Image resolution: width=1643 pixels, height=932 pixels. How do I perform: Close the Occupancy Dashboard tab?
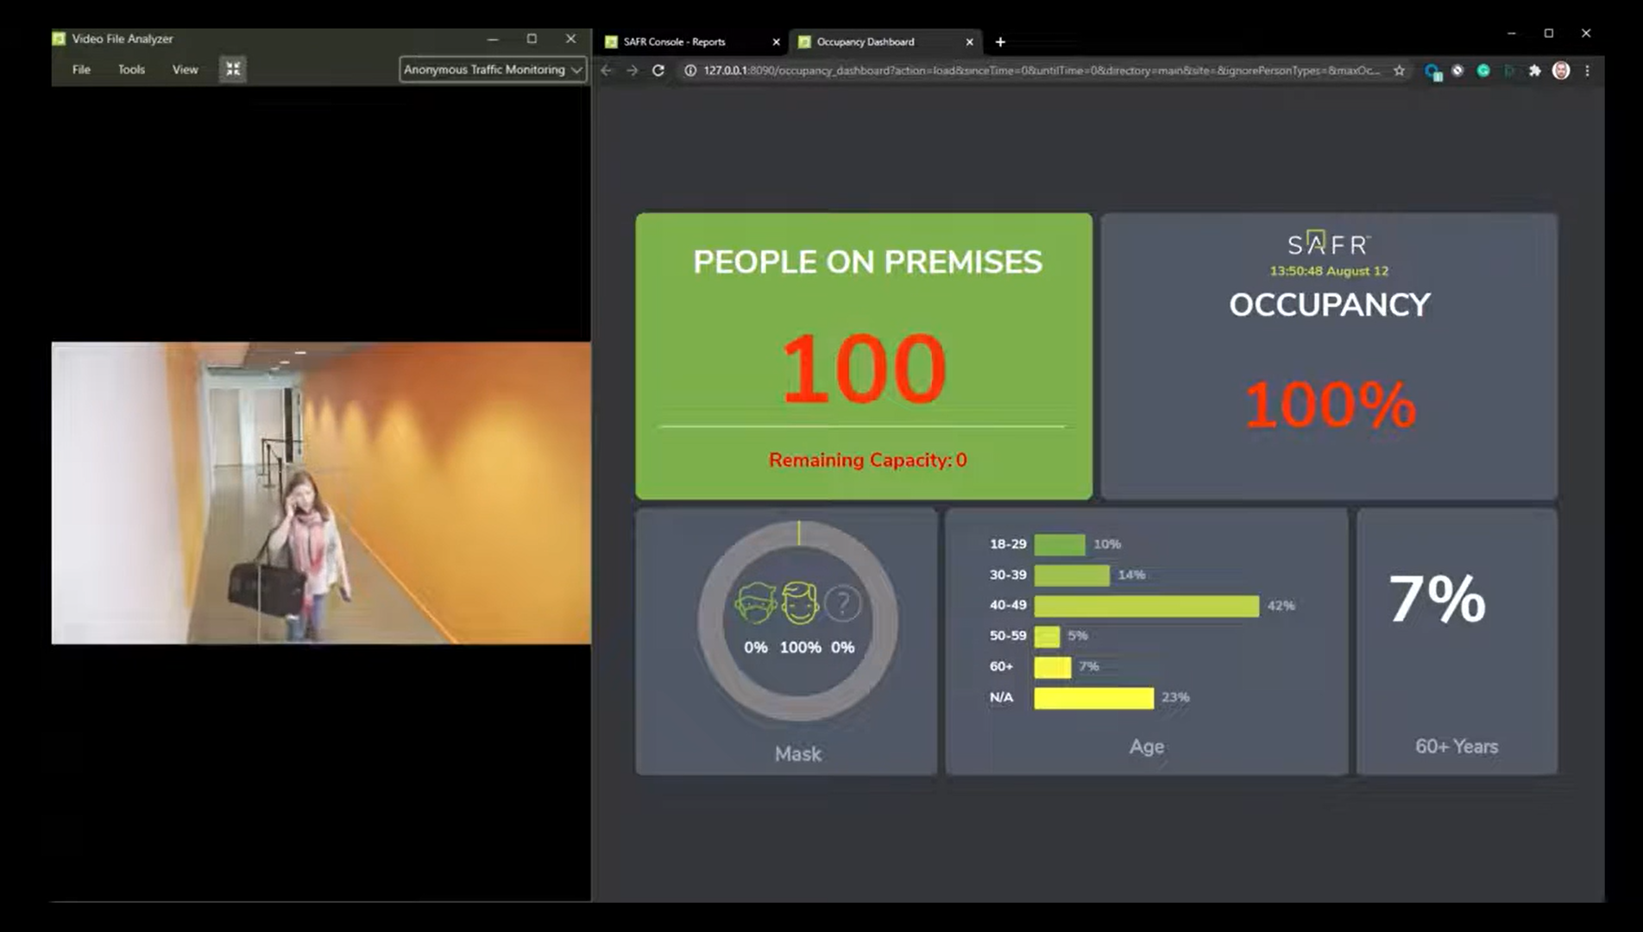969,41
